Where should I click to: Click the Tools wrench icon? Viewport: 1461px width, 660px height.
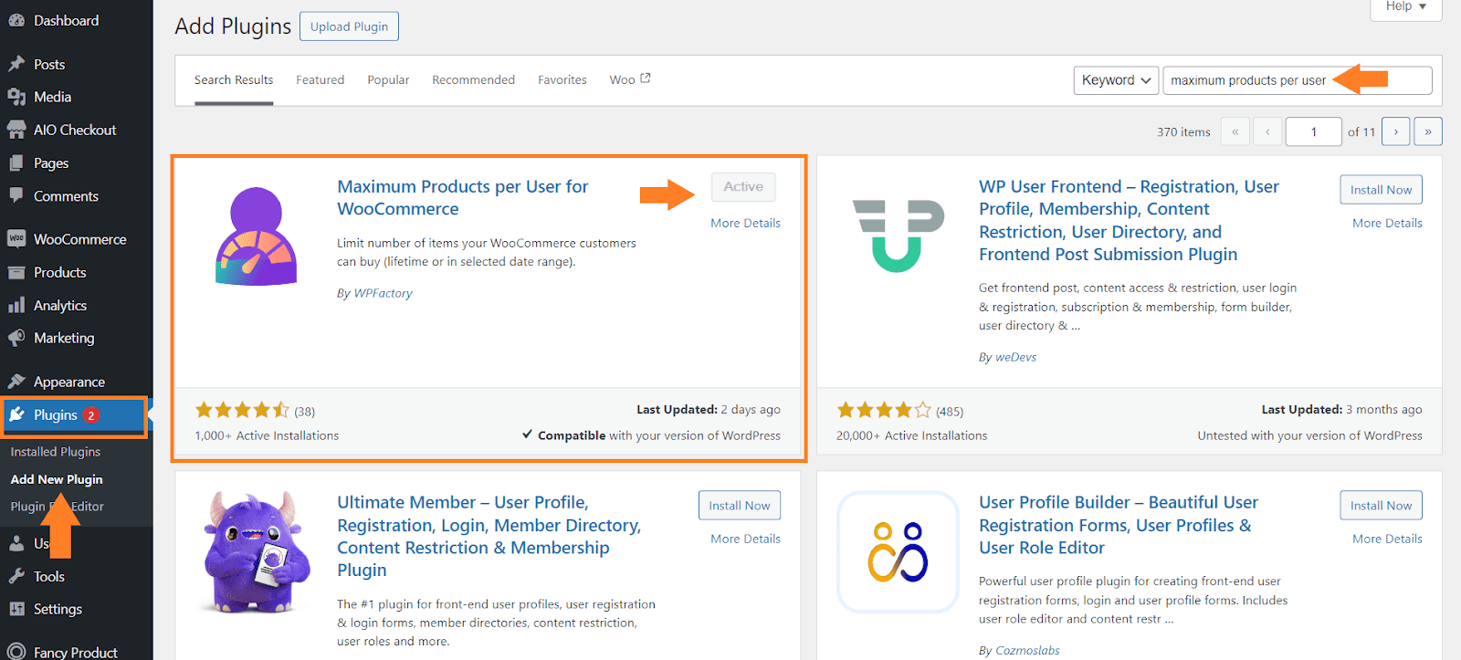point(16,576)
